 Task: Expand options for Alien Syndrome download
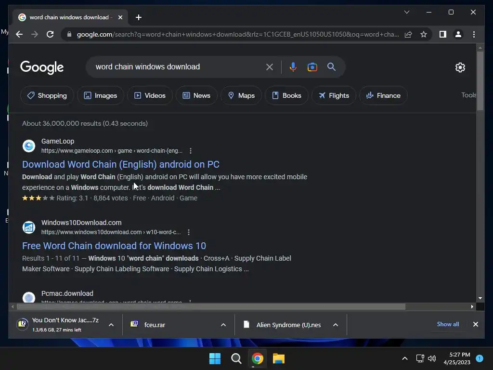click(x=336, y=325)
